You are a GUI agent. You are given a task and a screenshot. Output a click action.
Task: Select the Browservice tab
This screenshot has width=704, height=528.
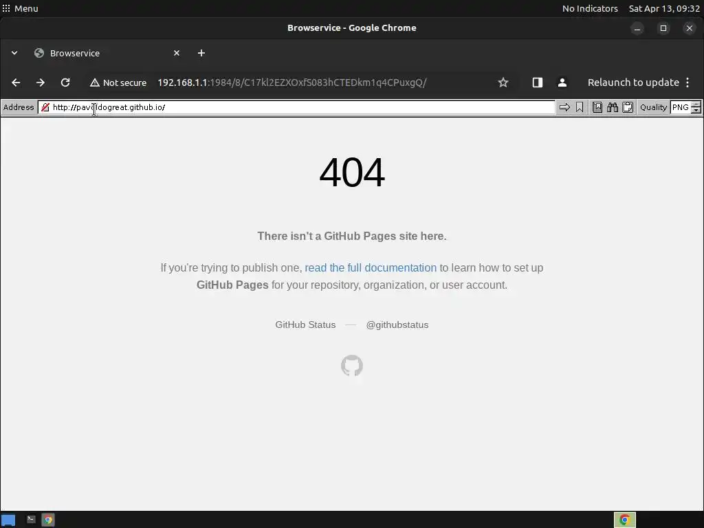click(107, 53)
